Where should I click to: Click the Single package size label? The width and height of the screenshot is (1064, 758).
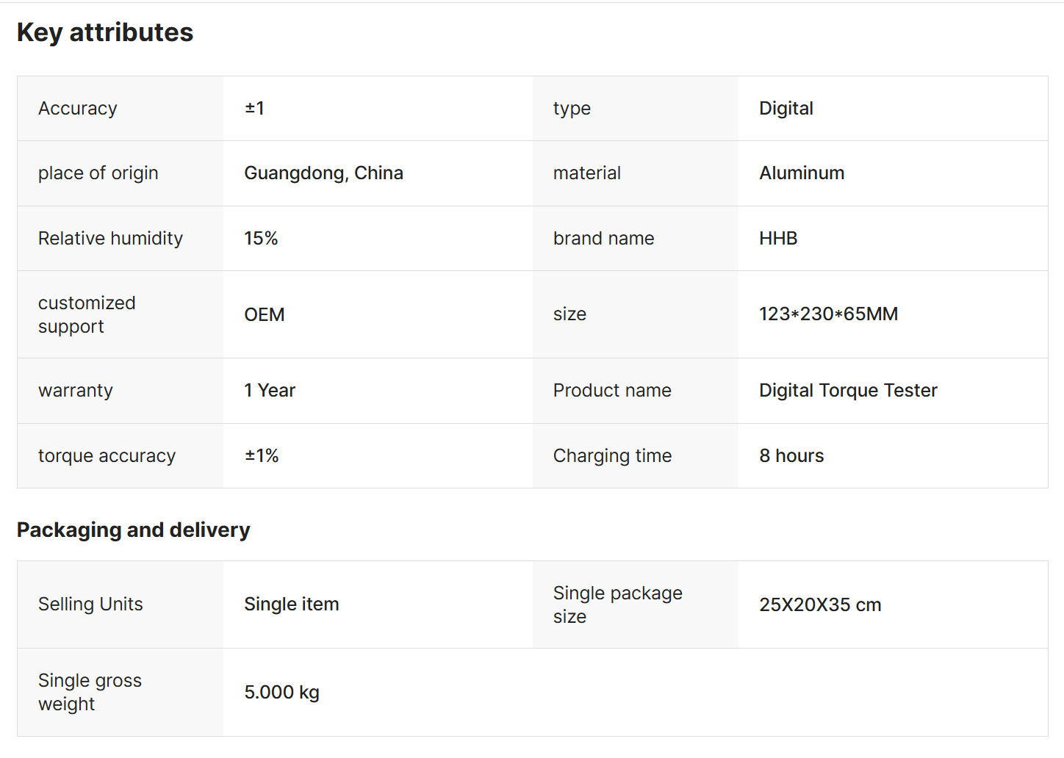pyautogui.click(x=617, y=604)
